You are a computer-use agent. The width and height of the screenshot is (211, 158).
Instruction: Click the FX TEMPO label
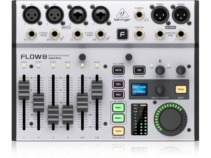(139, 77)
